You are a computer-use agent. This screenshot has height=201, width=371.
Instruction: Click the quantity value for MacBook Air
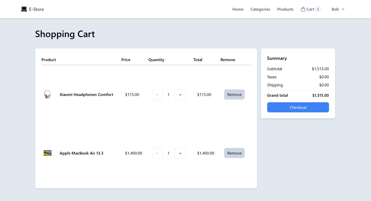tap(168, 153)
